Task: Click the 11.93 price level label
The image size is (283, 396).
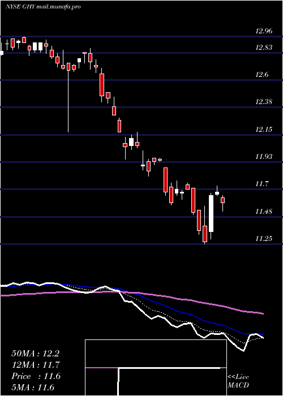Action: coord(264,157)
